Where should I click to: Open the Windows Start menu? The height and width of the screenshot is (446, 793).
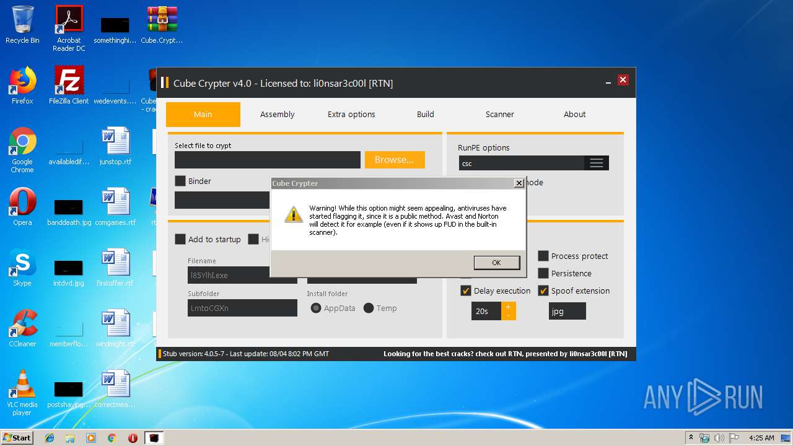(17, 438)
